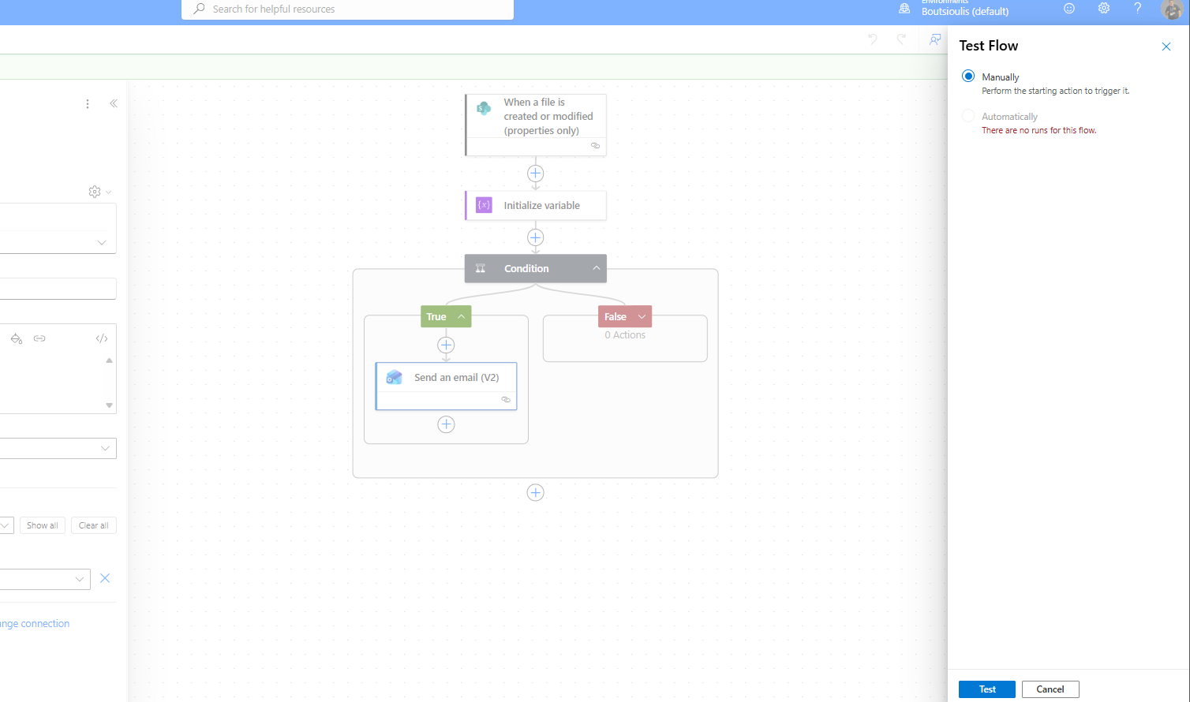Click the Initialize variable purple icon
The height and width of the screenshot is (702, 1190).
(484, 205)
